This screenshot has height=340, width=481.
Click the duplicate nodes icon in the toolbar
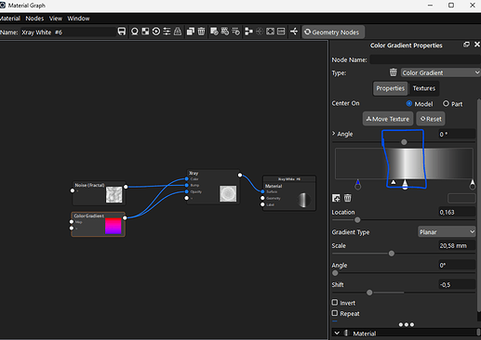point(190,32)
